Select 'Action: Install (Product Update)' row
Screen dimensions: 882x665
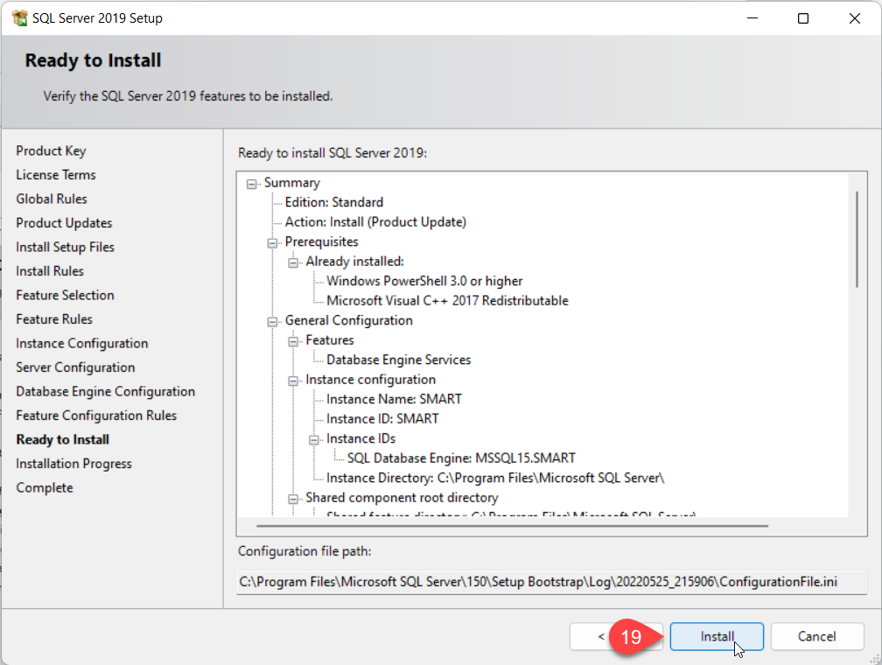click(x=375, y=222)
